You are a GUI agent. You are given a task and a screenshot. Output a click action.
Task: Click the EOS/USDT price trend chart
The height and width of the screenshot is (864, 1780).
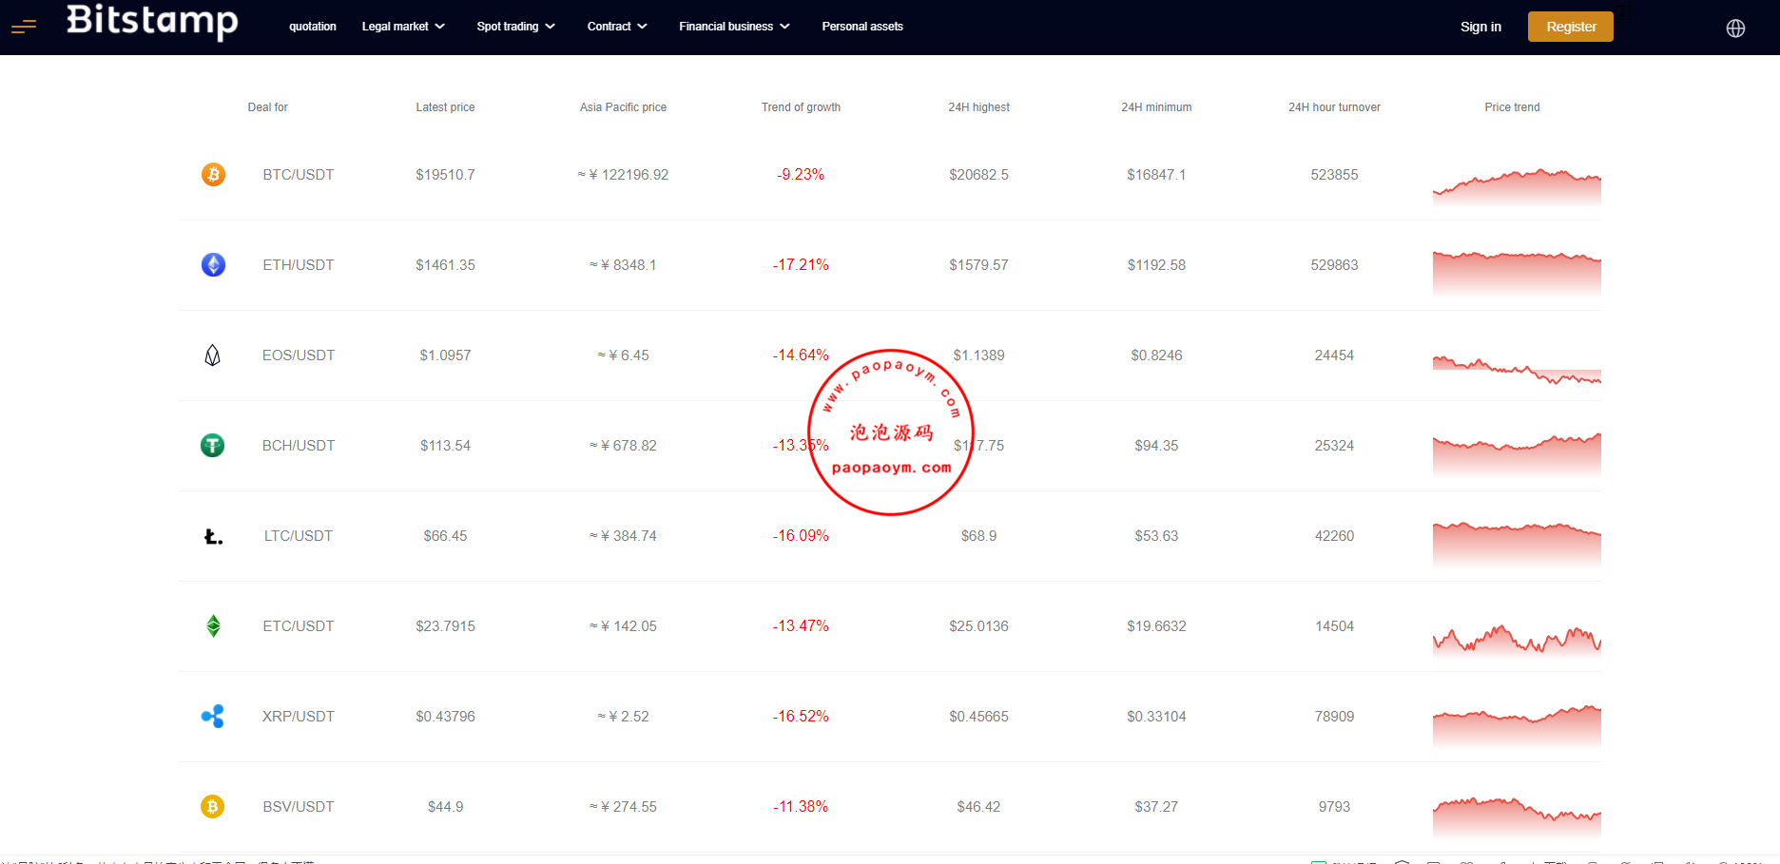[x=1517, y=369]
